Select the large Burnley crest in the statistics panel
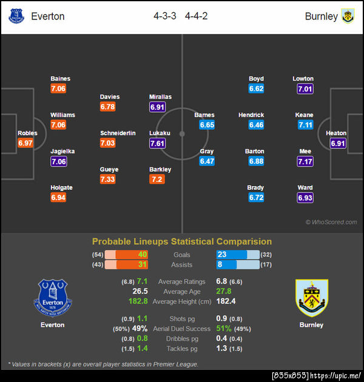 (311, 297)
